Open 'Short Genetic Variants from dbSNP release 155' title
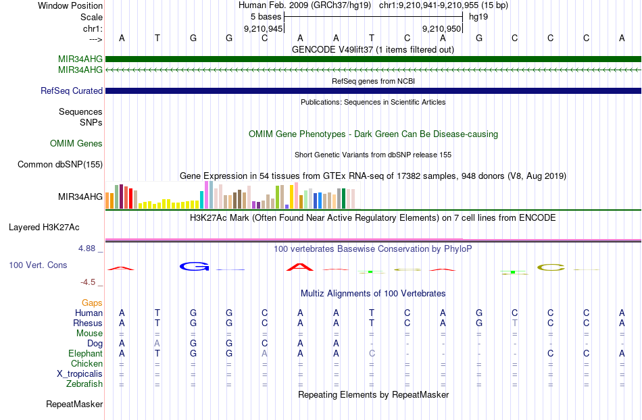 pos(373,155)
